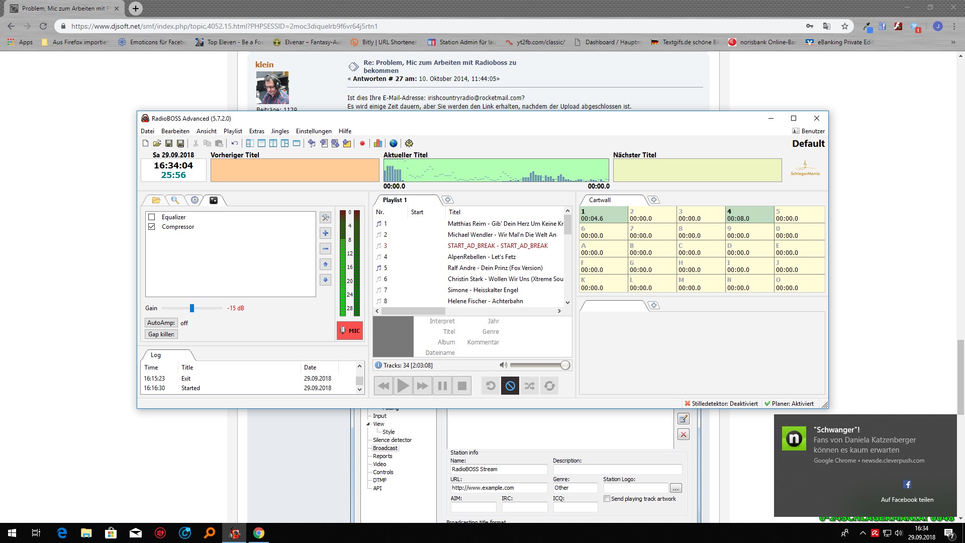This screenshot has width=965, height=543.
Task: Pause playback with the pause button
Action: [442, 386]
